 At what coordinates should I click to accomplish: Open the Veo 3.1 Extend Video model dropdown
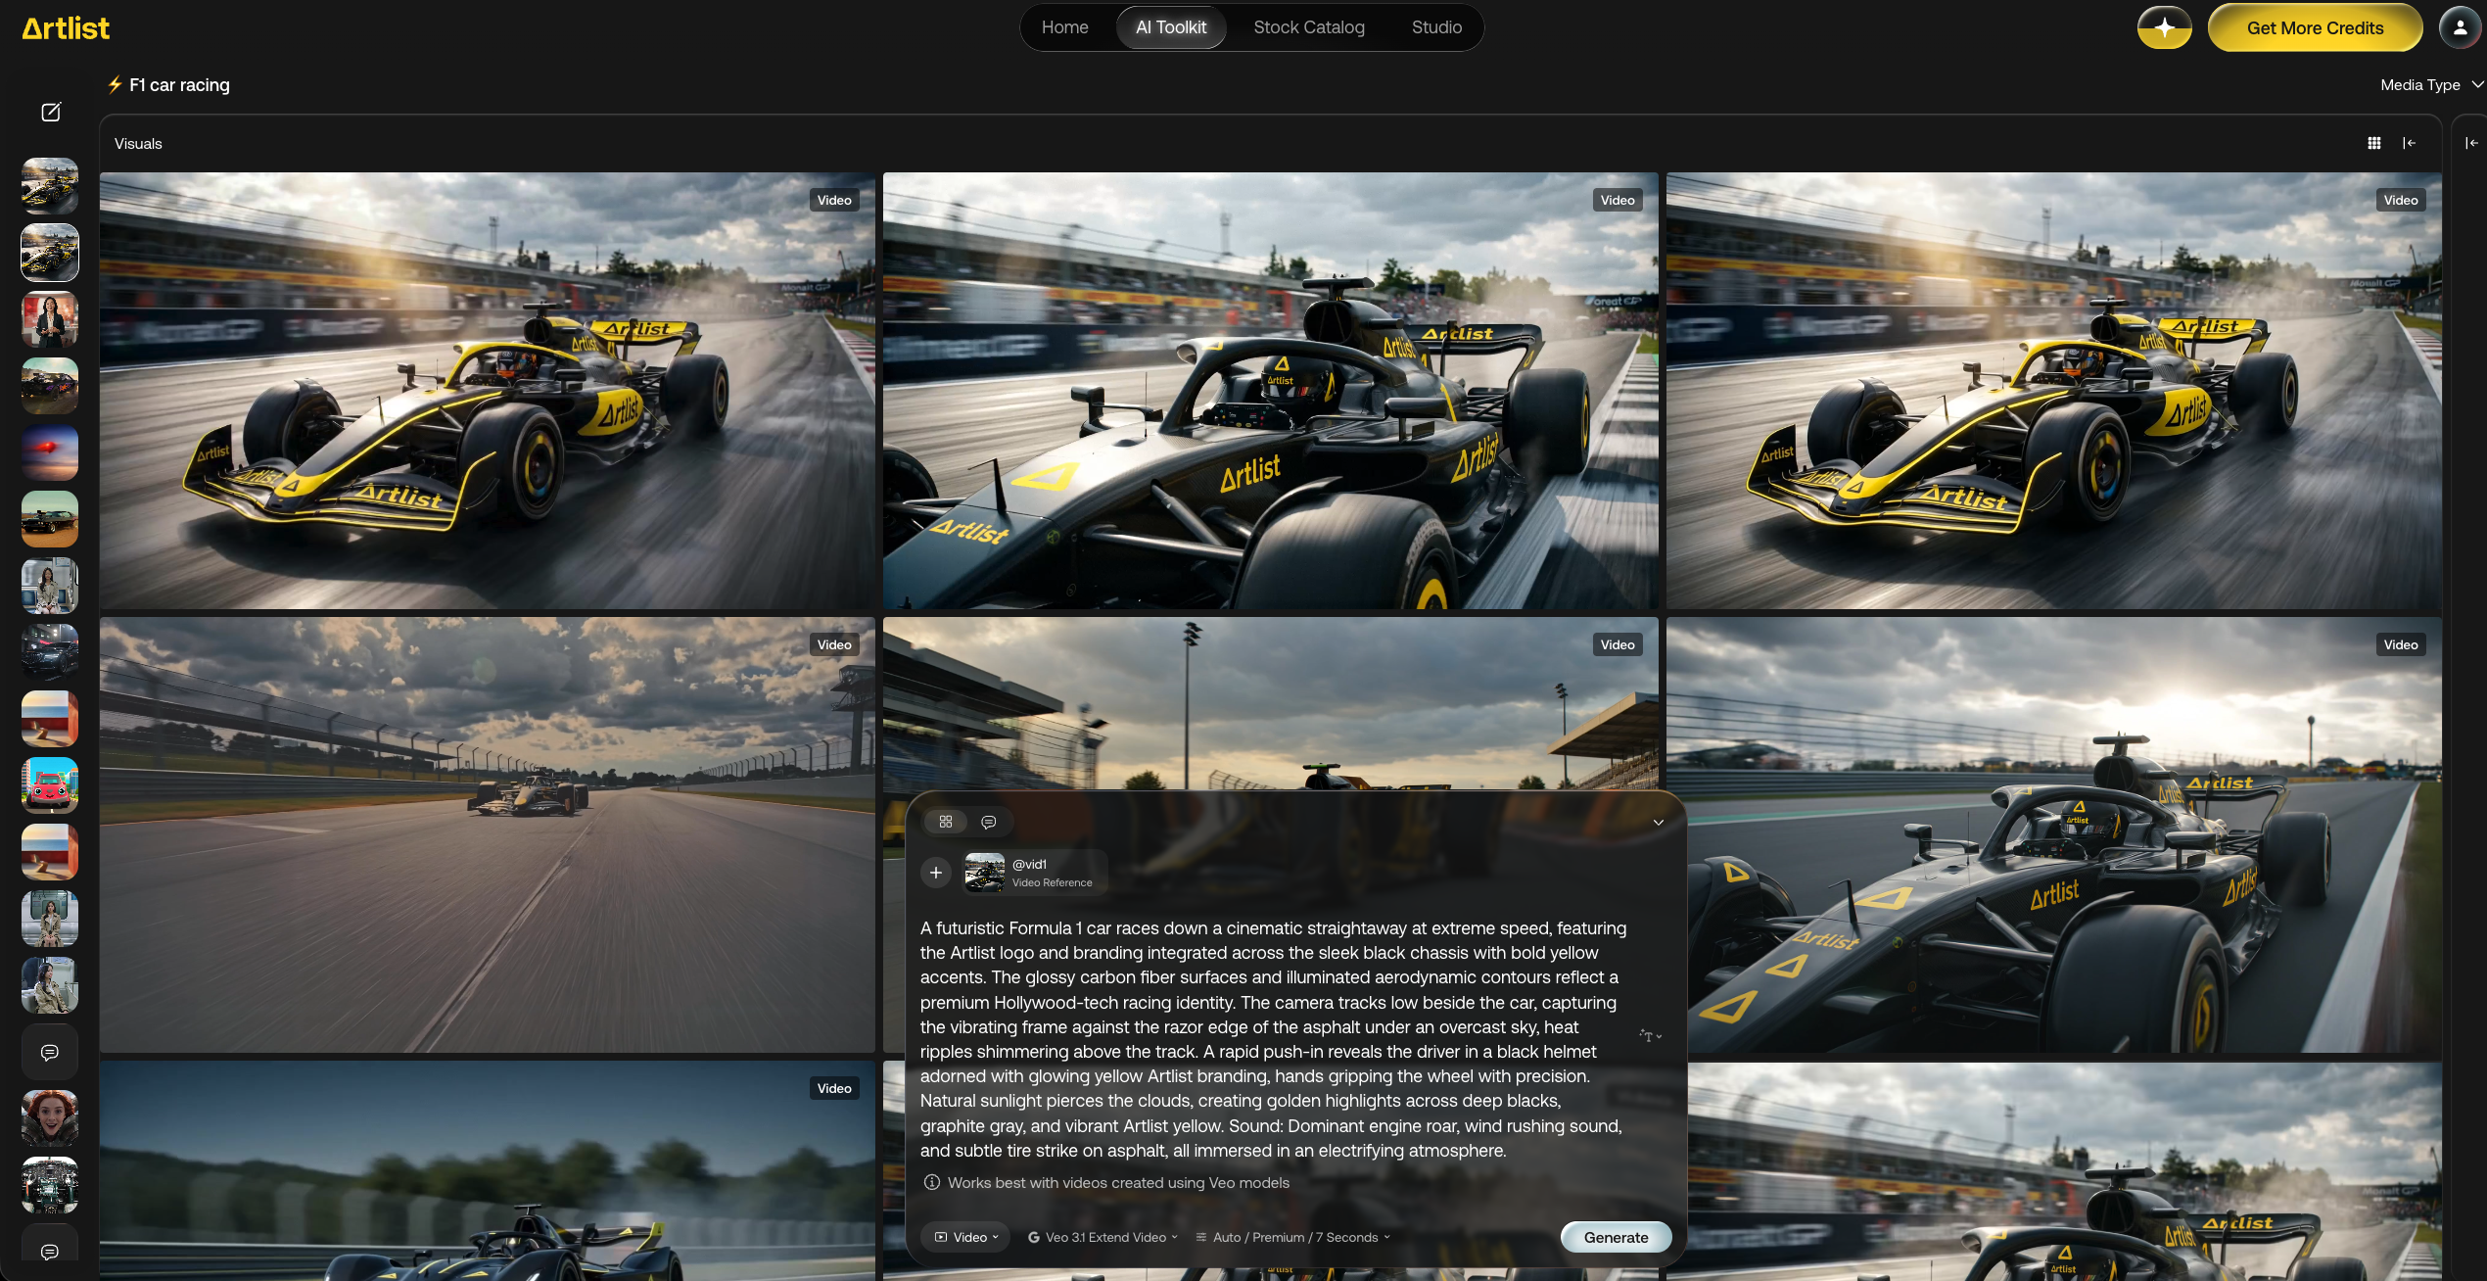1103,1237
